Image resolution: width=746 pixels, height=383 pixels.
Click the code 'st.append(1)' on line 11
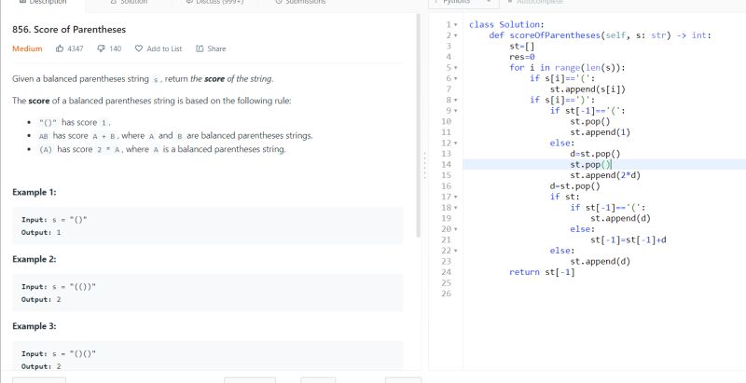(x=600, y=132)
